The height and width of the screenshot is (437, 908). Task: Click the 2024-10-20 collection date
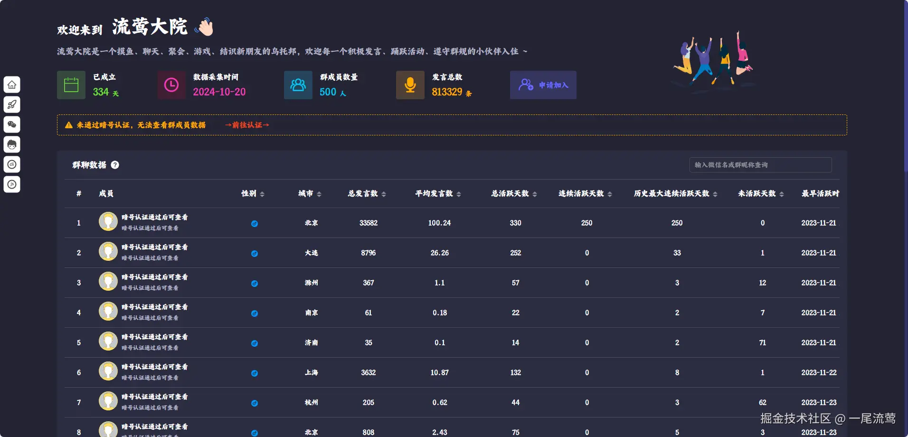pos(219,92)
